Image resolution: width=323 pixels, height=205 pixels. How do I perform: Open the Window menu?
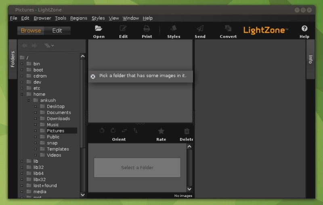(130, 18)
